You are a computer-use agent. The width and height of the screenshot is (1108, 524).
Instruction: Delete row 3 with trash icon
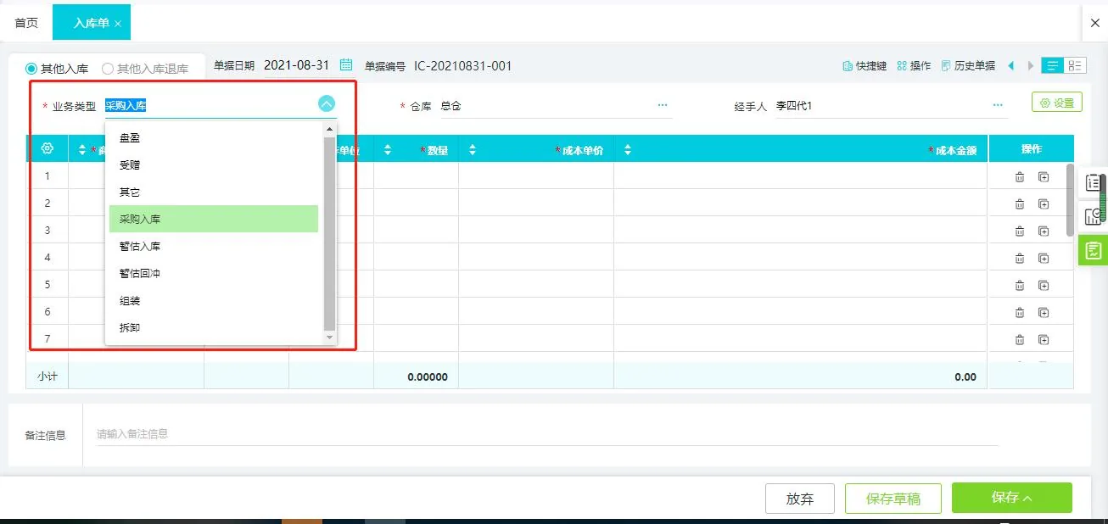(x=1020, y=231)
